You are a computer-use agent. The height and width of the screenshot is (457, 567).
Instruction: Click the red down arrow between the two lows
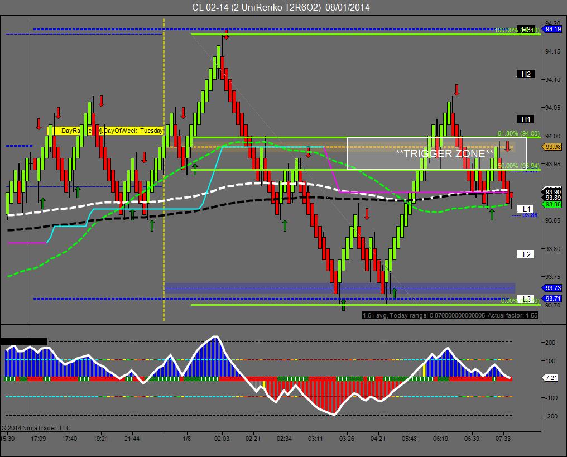coord(367,214)
